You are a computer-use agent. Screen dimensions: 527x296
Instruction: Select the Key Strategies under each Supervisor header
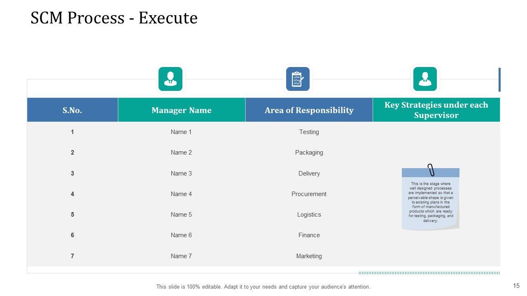pyautogui.click(x=436, y=110)
